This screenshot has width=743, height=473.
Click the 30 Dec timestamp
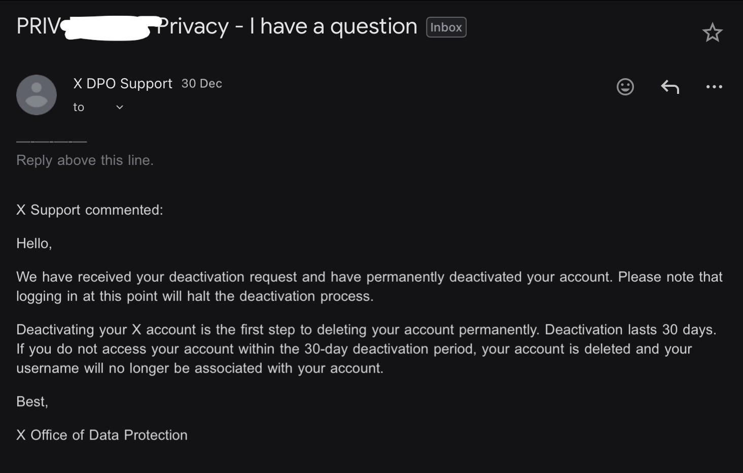(x=201, y=83)
